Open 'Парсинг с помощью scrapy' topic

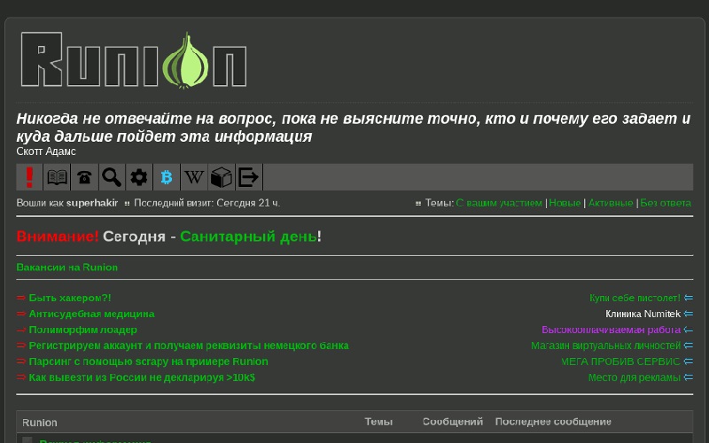pyautogui.click(x=148, y=361)
